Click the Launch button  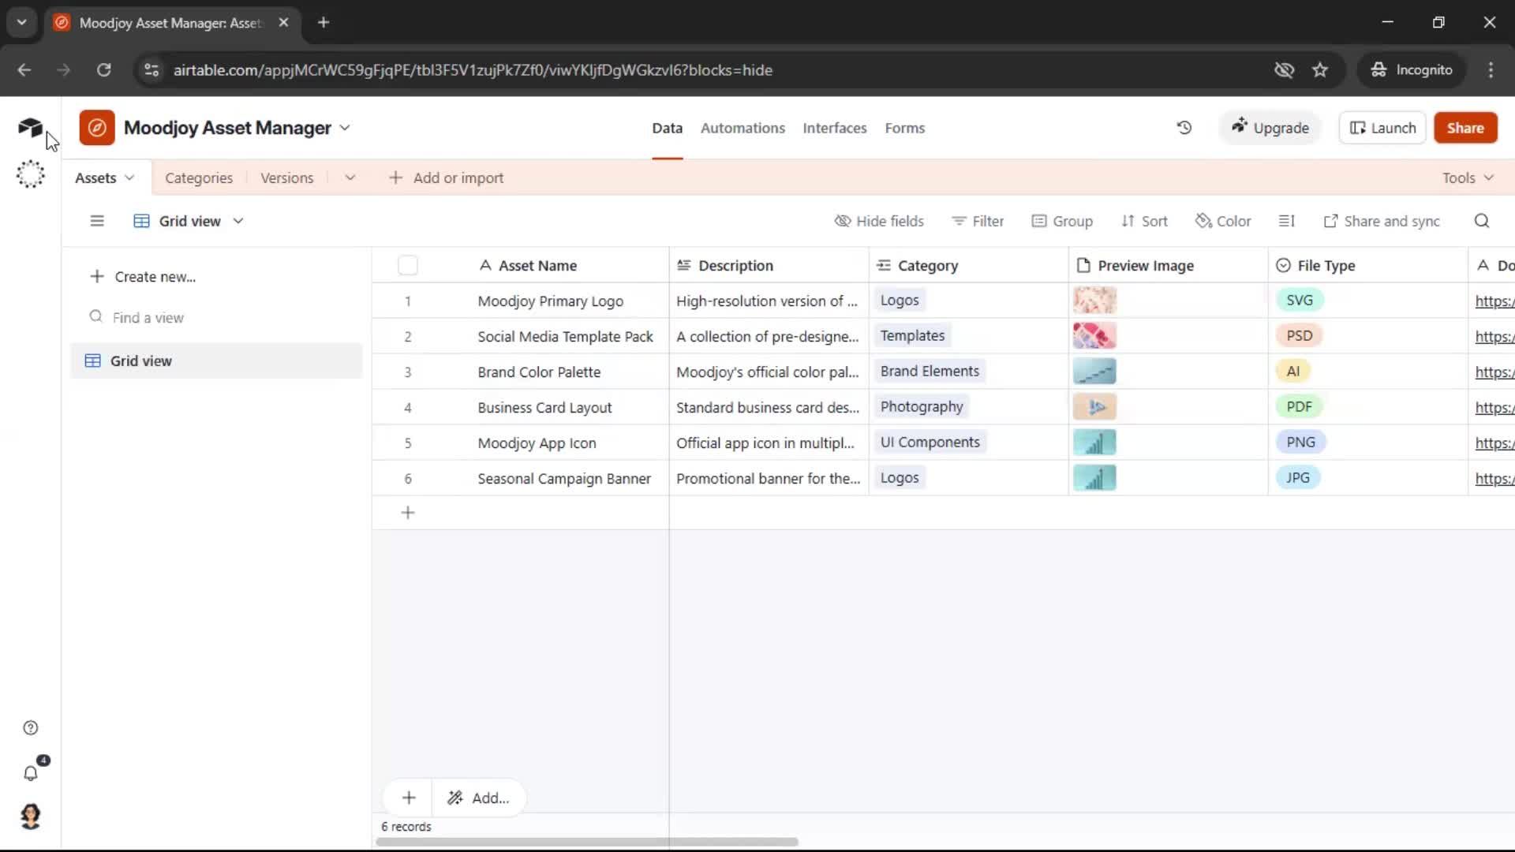1382,128
